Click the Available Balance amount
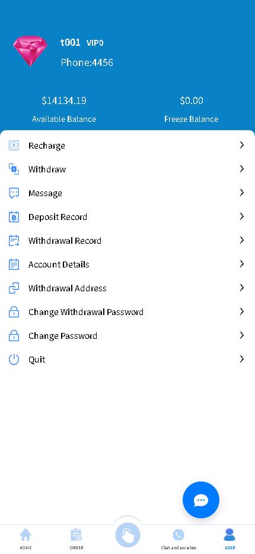This screenshot has height=554, width=255. click(x=64, y=100)
